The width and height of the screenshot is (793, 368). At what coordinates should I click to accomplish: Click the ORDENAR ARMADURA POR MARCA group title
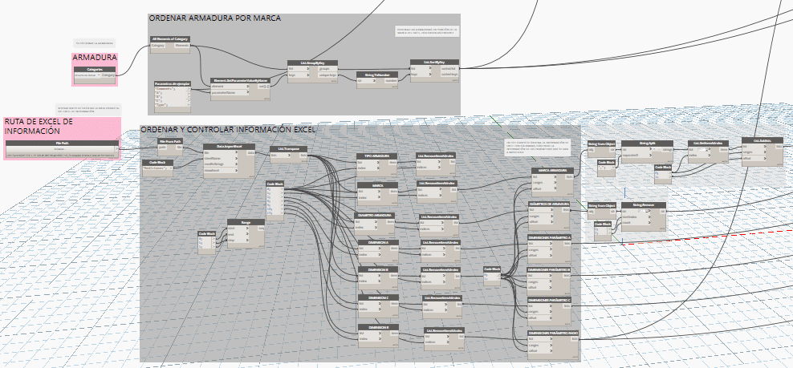214,18
